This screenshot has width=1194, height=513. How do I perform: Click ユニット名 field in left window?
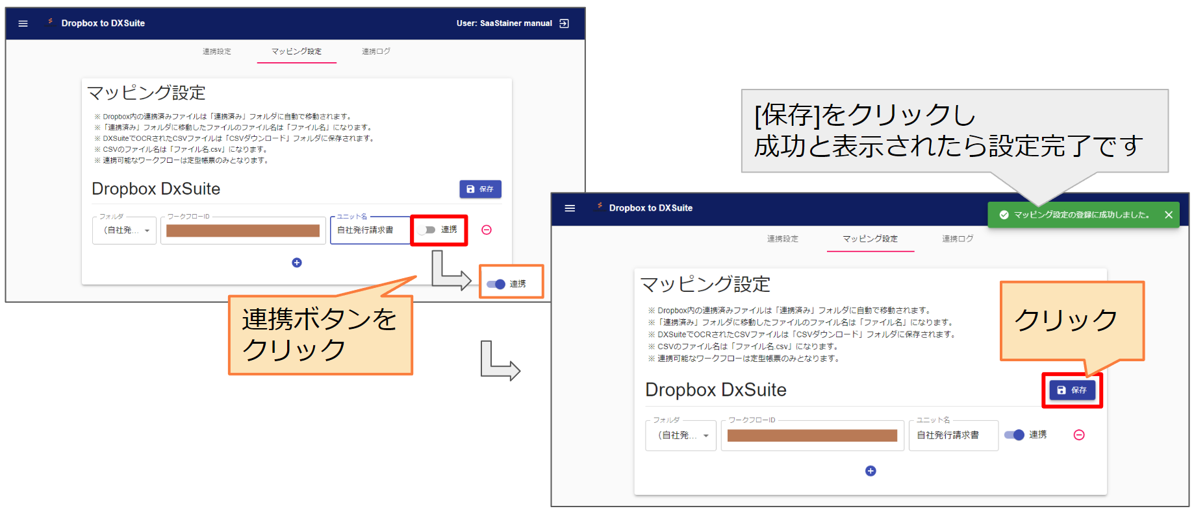(370, 230)
